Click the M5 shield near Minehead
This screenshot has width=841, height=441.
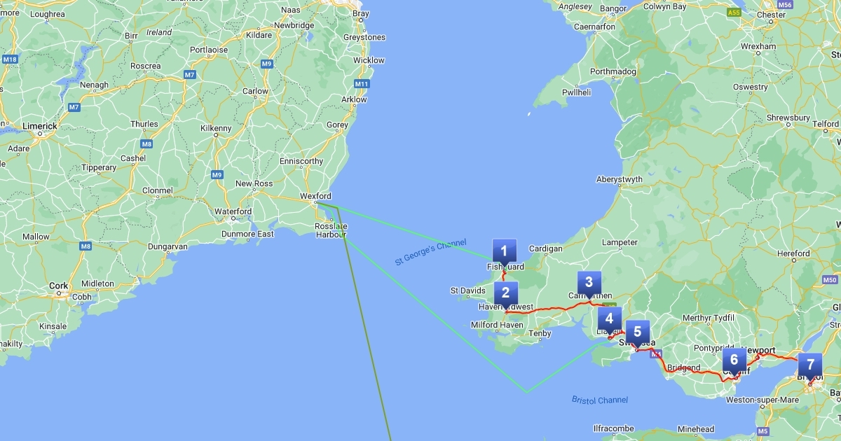[x=763, y=430]
